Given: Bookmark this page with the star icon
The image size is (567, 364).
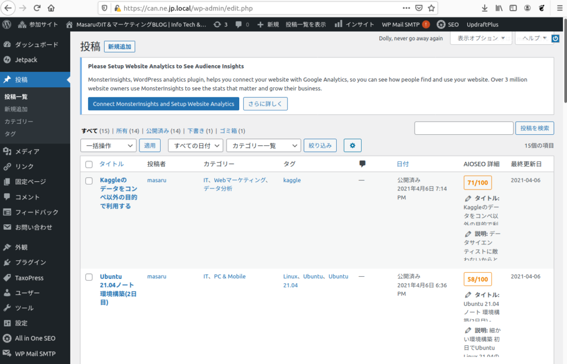Looking at the screenshot, I should pyautogui.click(x=431, y=8).
